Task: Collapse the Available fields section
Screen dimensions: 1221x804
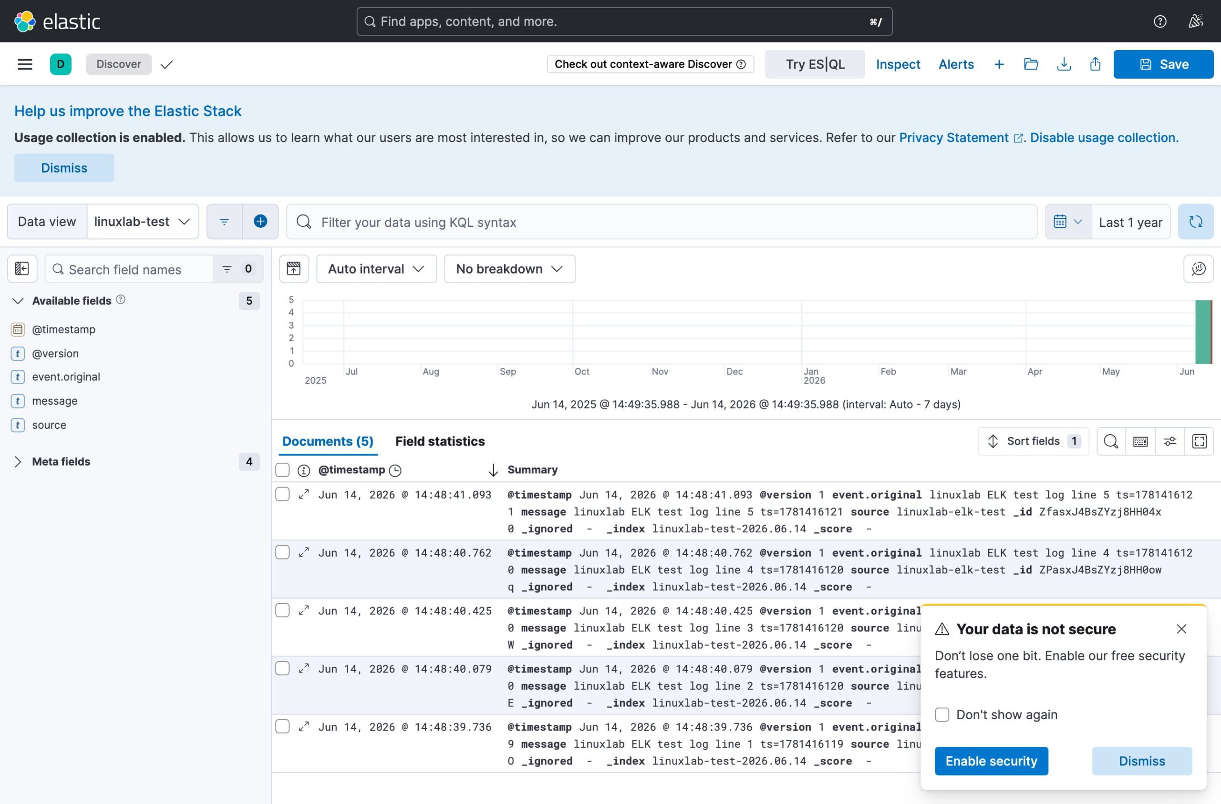Action: tap(18, 301)
